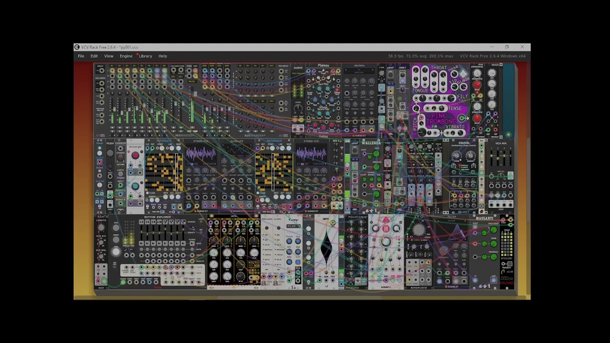Click the left NoteSeq16 sequencer grid
This screenshot has width=610, height=343.
tap(163, 172)
